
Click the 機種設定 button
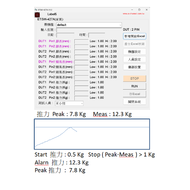(135, 52)
